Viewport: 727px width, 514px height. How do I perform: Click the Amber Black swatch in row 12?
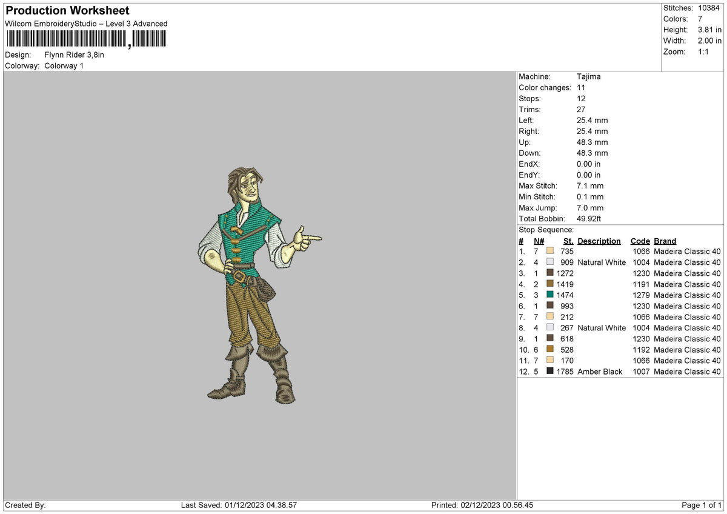point(550,371)
